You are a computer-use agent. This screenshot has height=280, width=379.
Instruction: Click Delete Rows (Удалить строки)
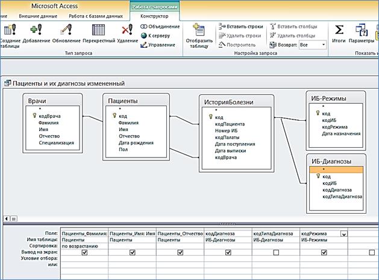pos(240,36)
